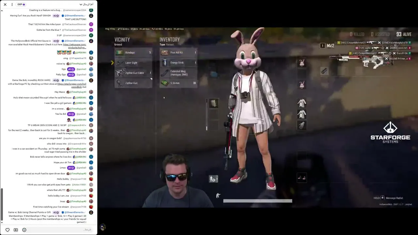Click the 'Hey Meow' chat message
This screenshot has width=418, height=235.
pyautogui.click(x=60, y=92)
